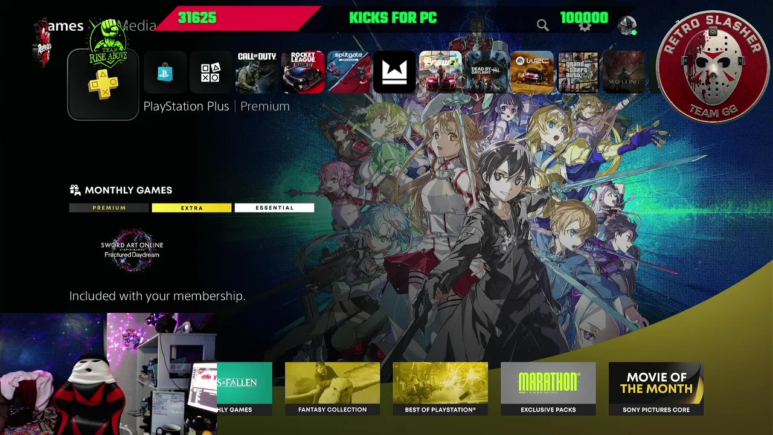The width and height of the screenshot is (773, 435).
Task: Launch the Splitgate game tile
Action: point(348,72)
